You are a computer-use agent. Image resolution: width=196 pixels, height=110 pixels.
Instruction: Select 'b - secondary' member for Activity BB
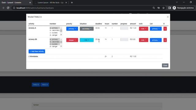pyautogui.click(x=55, y=42)
